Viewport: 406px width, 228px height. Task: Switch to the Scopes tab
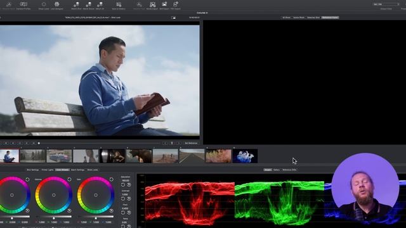point(268,170)
